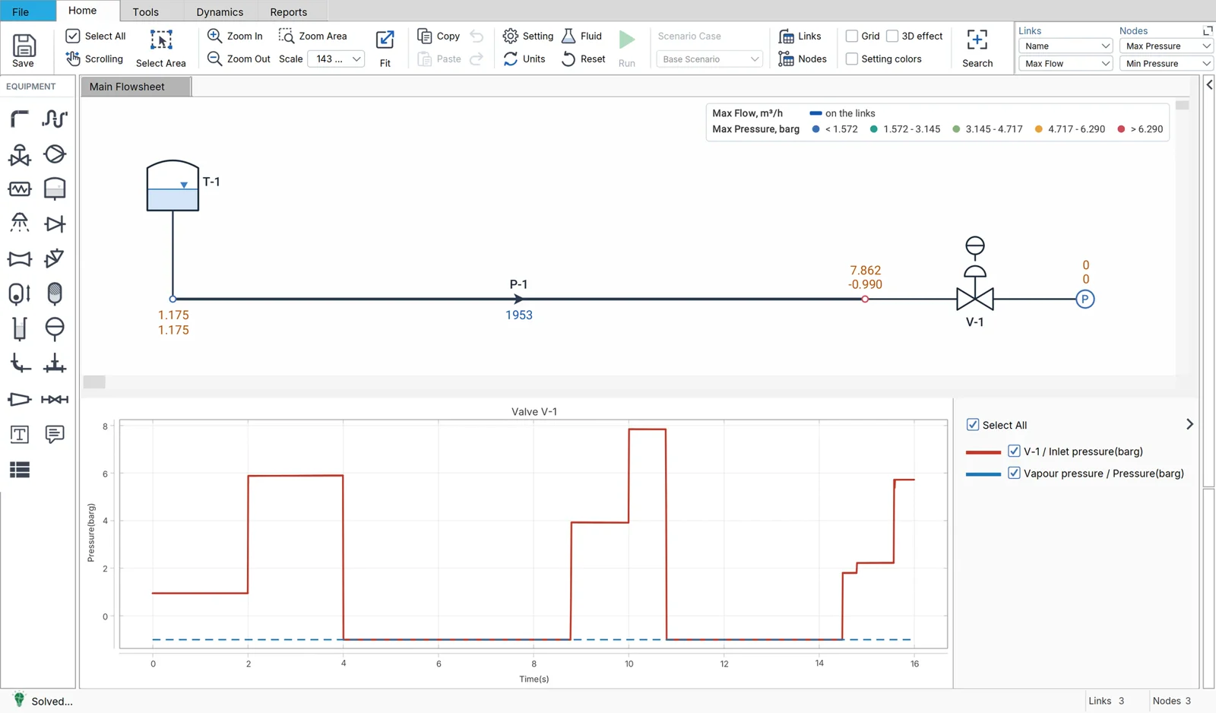Click the Vapour pressure blue legend line
This screenshot has height=713, width=1216.
pos(983,474)
